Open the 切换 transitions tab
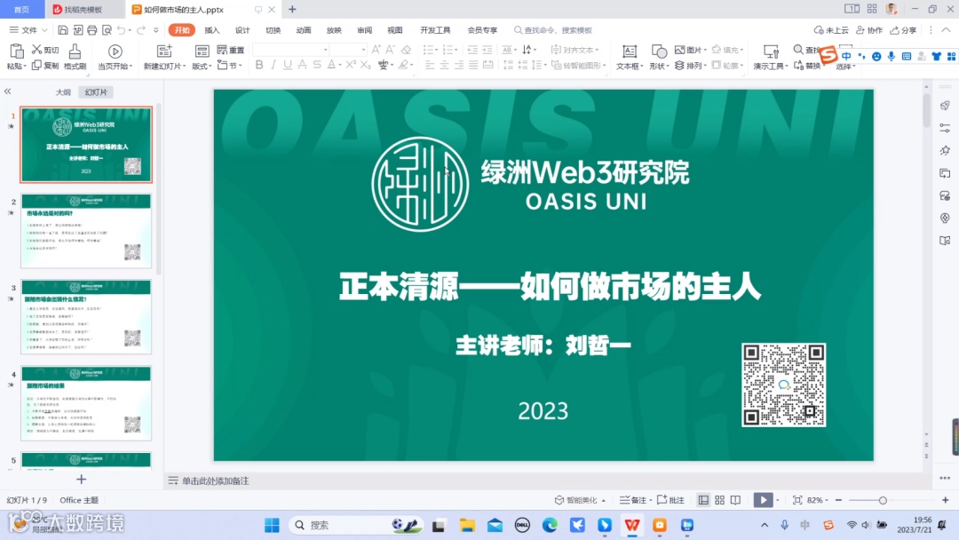This screenshot has height=540, width=959. [x=273, y=30]
